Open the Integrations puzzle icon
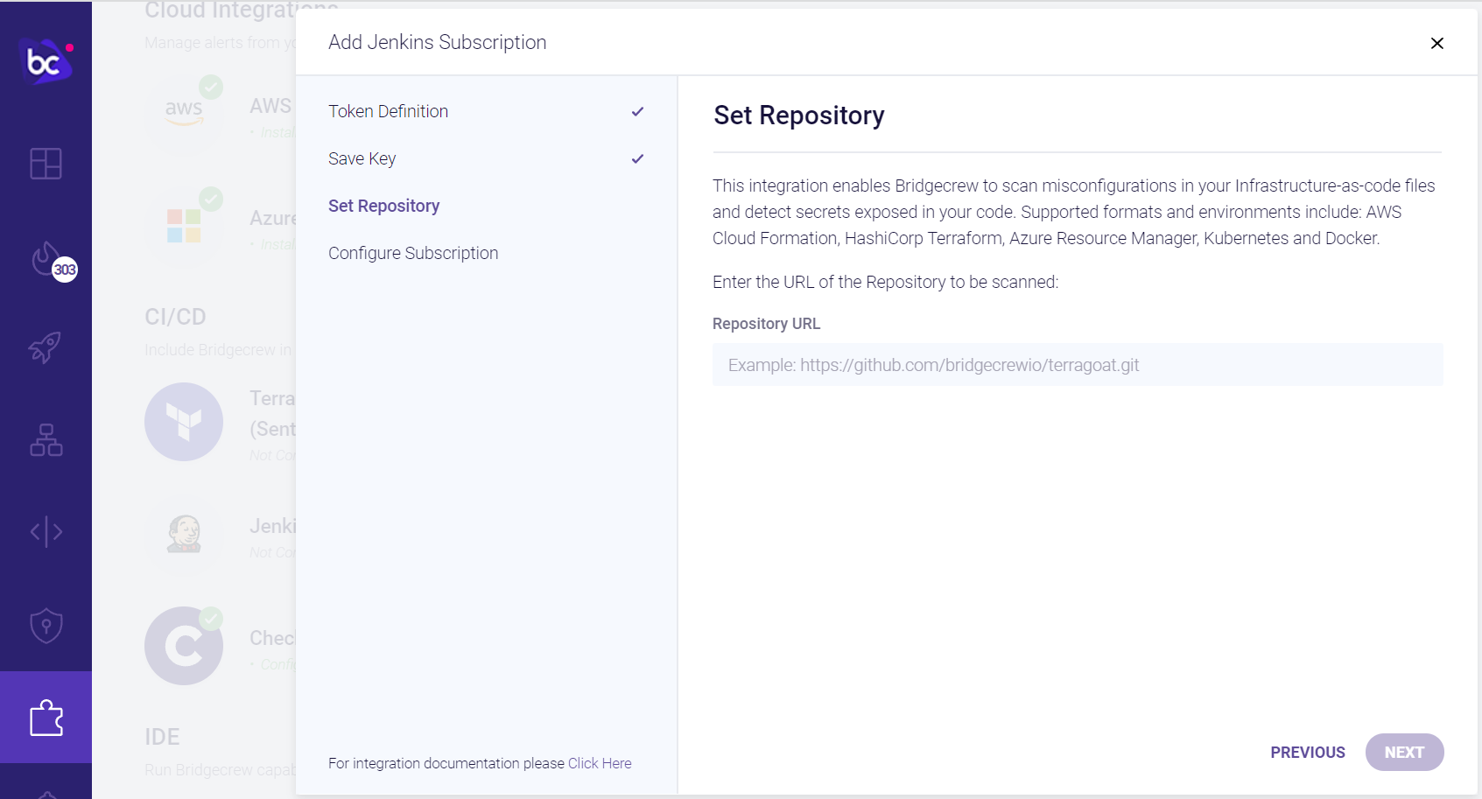This screenshot has height=799, width=1482. tap(46, 718)
